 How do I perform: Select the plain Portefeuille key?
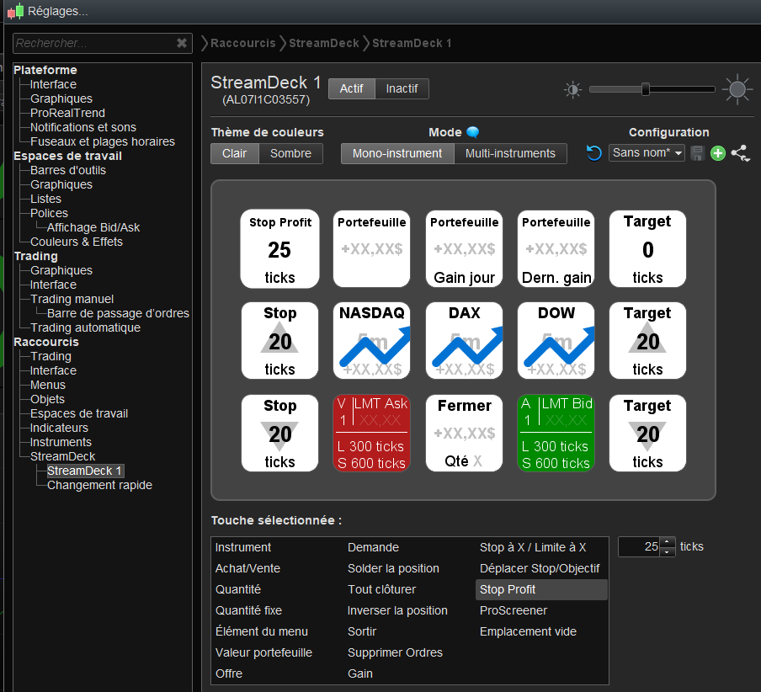click(372, 249)
